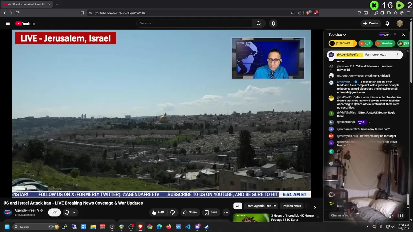Open the media control music note icon

(x=376, y=13)
